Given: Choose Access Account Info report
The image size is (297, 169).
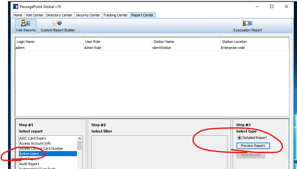Looking at the screenshot, I should coord(48,143).
